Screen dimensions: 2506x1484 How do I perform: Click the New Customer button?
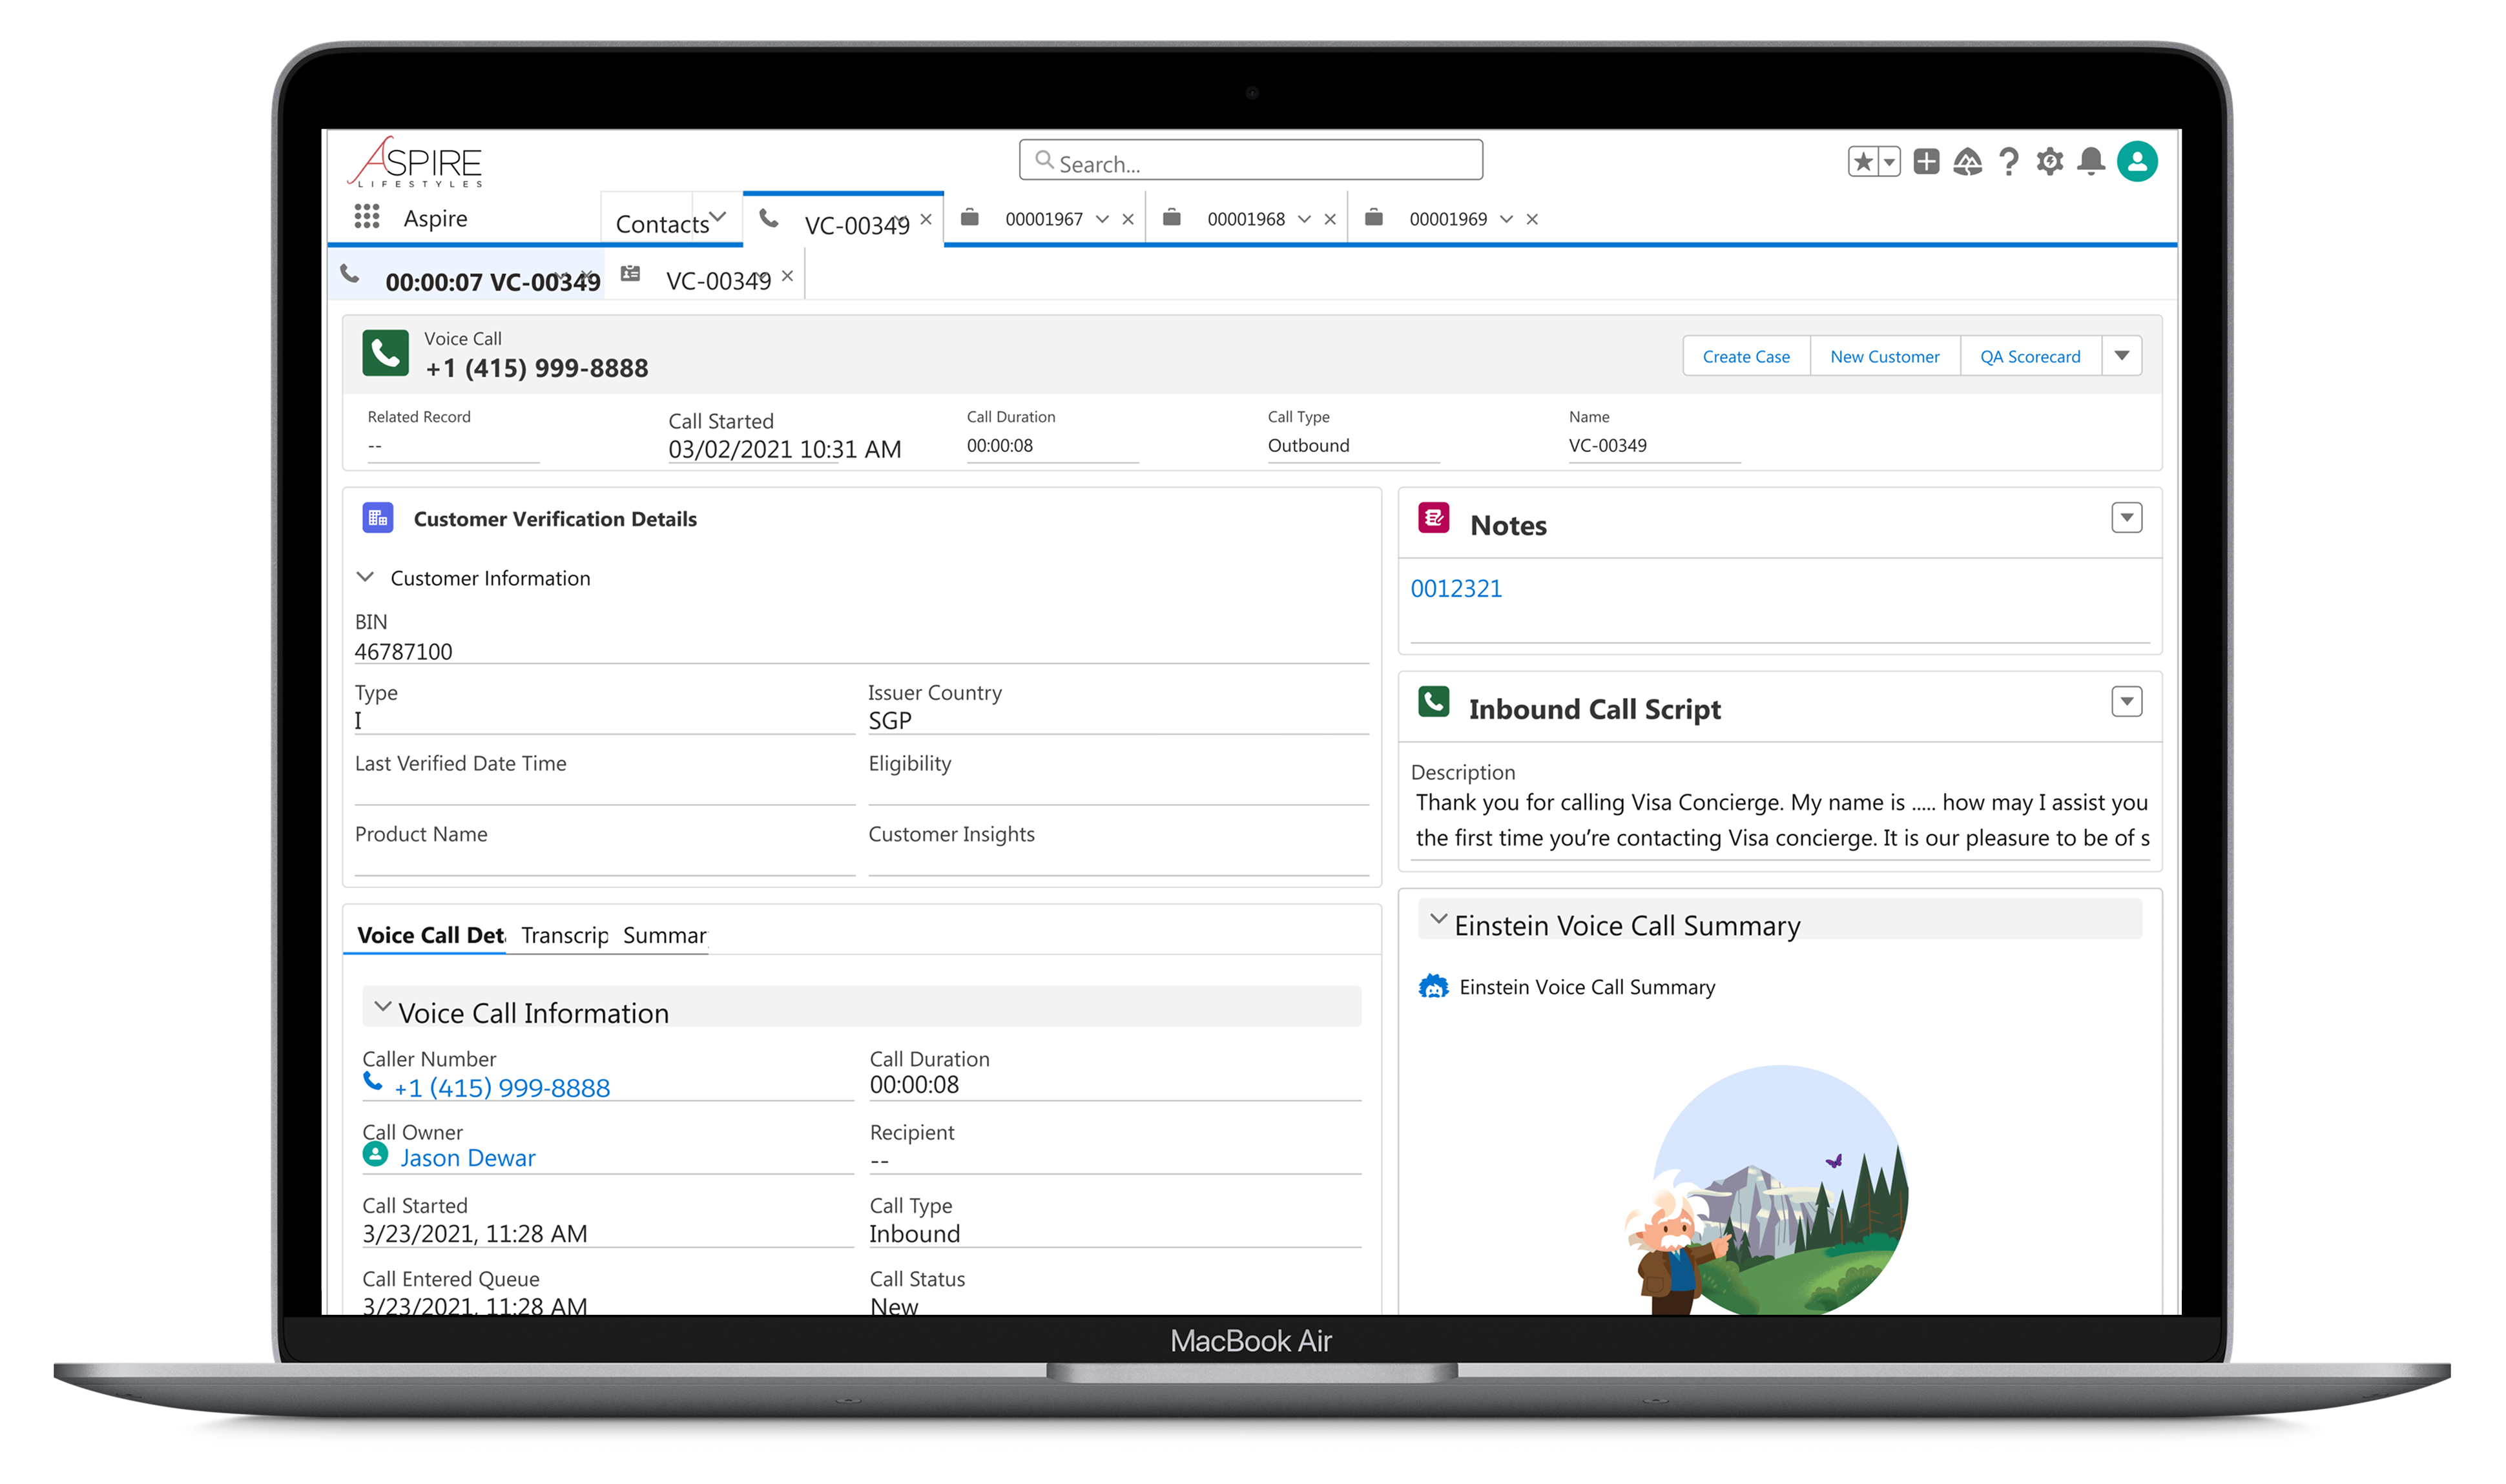(1884, 357)
